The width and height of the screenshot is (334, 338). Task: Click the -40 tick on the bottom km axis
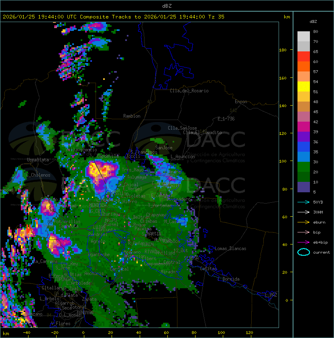tap(27, 333)
